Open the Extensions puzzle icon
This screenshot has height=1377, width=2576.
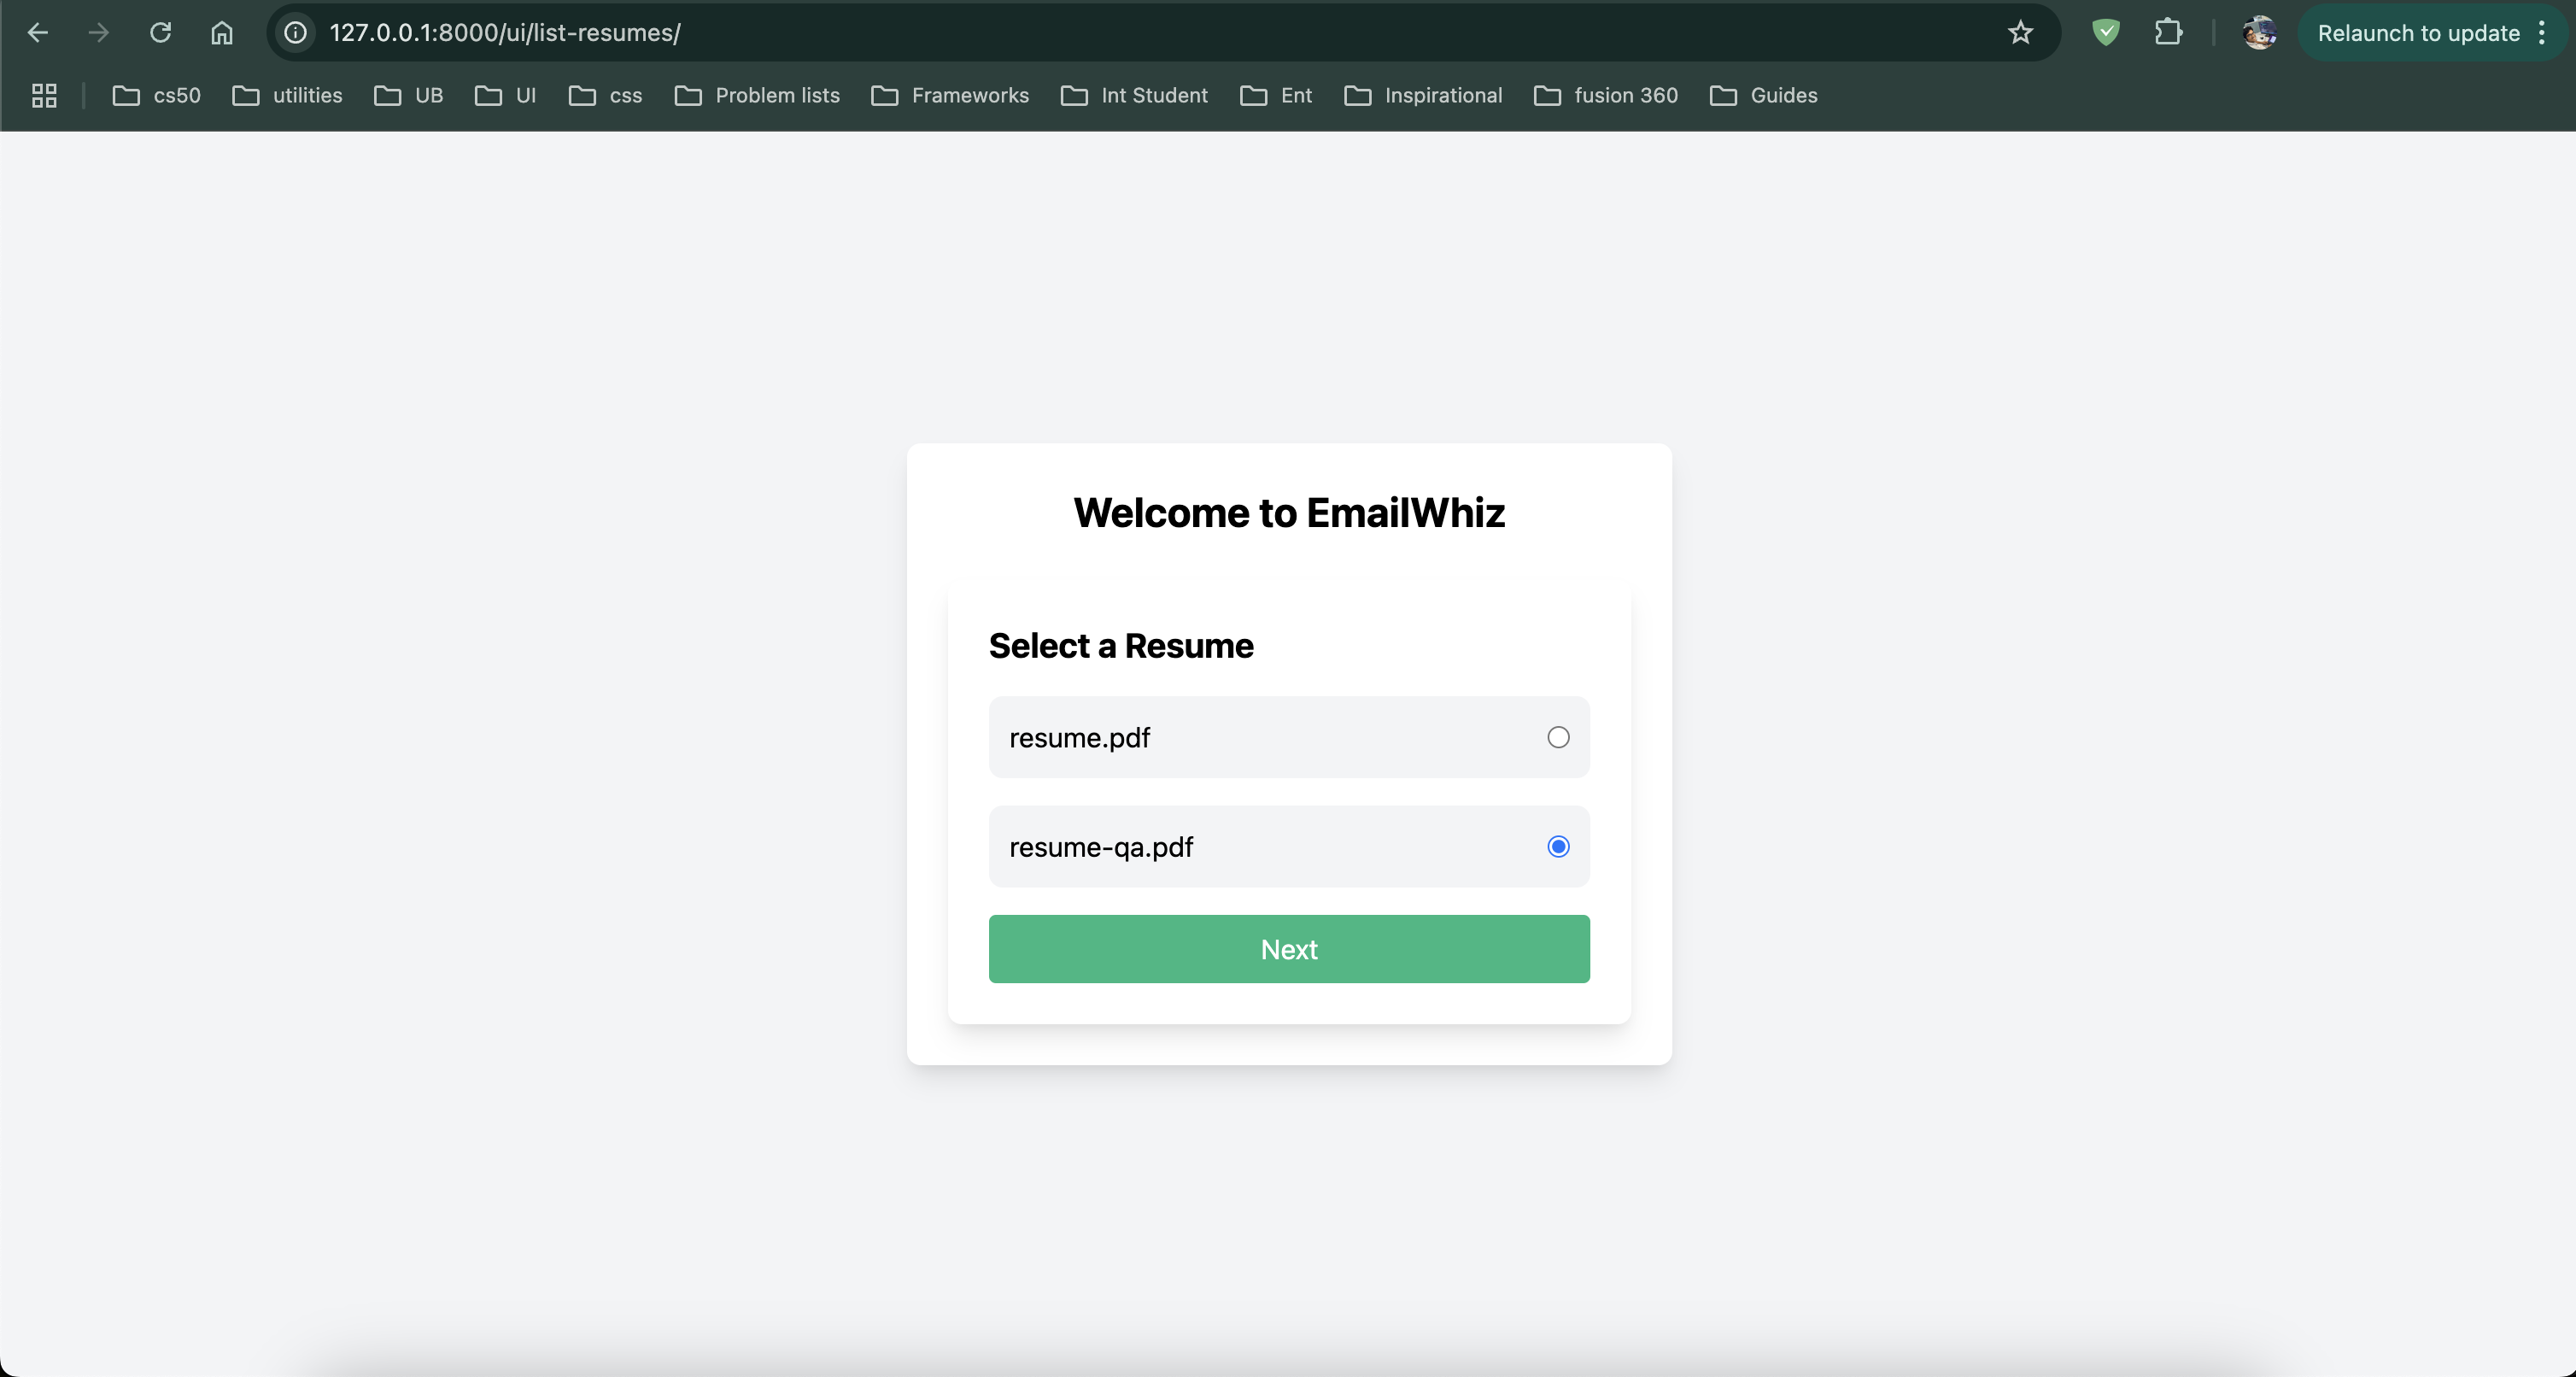(x=2168, y=33)
